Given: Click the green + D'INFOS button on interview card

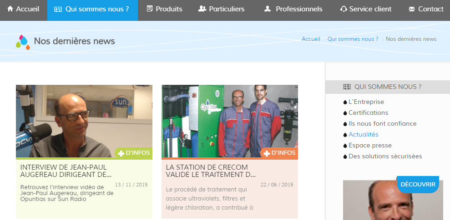Looking at the screenshot, I should pos(134,153).
